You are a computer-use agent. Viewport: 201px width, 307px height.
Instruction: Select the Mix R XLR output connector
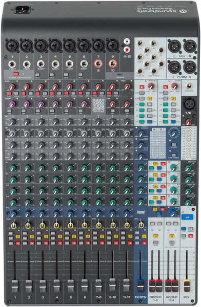(190, 46)
